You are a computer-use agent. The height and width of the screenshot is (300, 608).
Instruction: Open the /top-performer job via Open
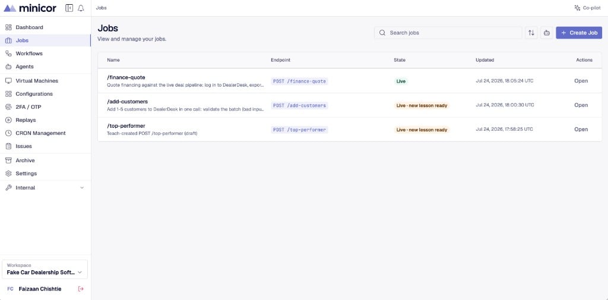[581, 130]
